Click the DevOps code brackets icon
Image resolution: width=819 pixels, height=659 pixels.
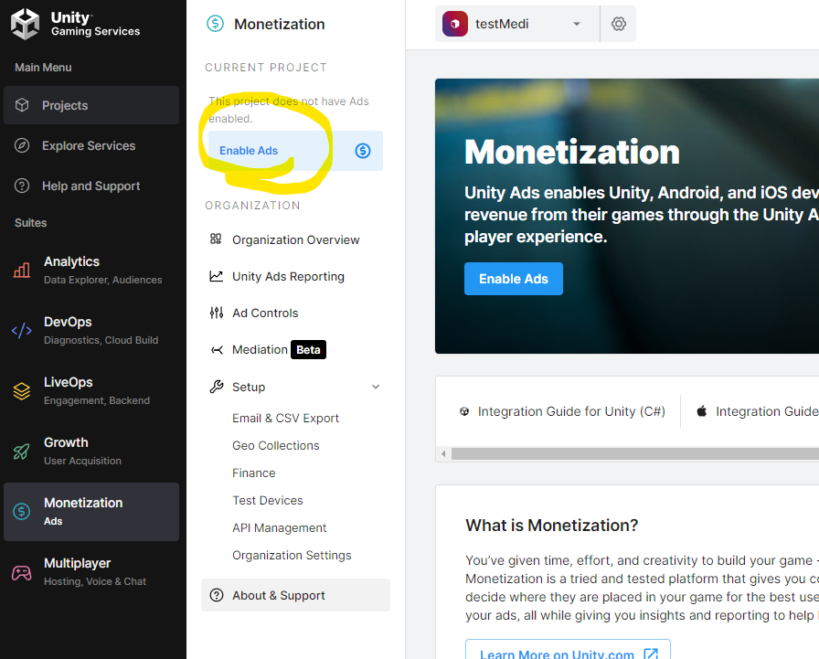click(x=22, y=331)
